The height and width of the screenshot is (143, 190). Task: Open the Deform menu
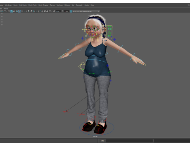tap(67, 5)
